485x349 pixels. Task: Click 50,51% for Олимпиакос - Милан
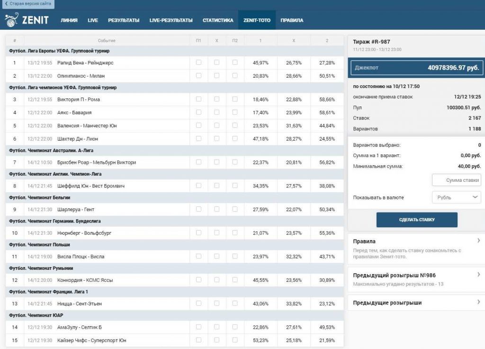(x=327, y=76)
